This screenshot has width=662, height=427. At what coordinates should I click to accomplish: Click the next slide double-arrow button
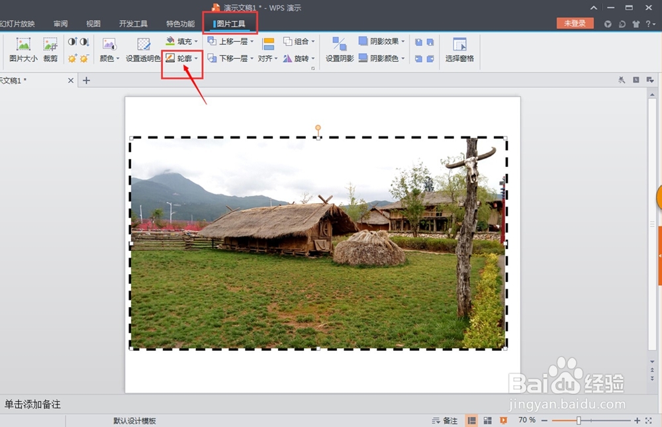tap(652, 378)
